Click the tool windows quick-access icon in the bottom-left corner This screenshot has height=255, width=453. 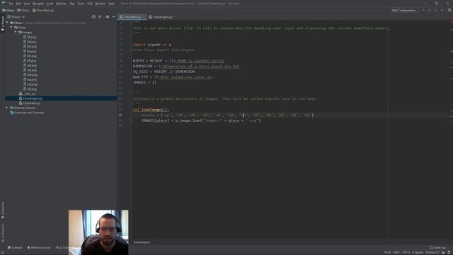(x=3, y=252)
